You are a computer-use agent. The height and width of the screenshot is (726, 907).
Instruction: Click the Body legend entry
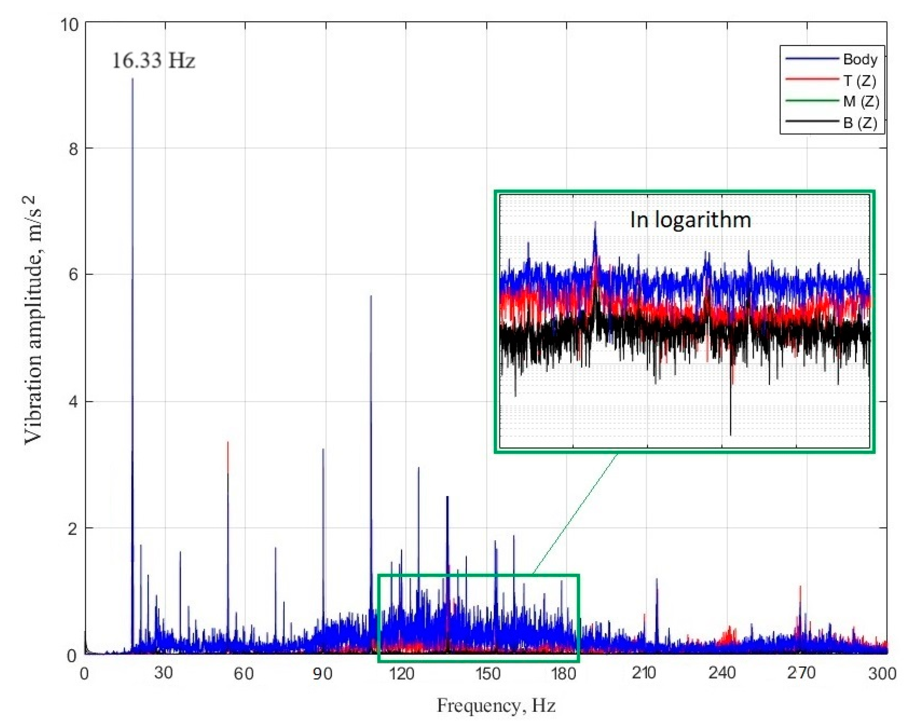pos(860,59)
